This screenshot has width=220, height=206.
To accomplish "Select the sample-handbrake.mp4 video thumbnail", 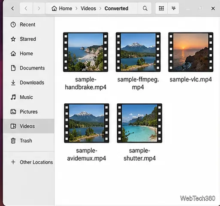I will pyautogui.click(x=85, y=52).
